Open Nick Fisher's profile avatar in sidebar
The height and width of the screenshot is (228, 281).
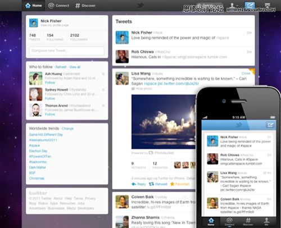point(34,23)
